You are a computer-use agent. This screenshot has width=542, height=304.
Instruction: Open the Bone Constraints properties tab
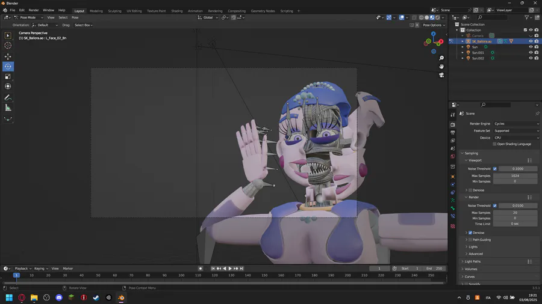tap(453, 216)
